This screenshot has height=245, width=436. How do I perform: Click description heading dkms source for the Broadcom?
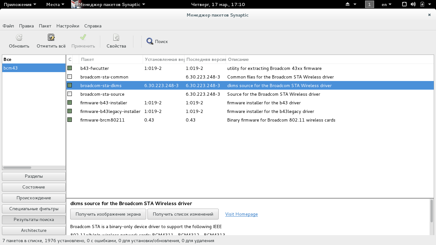point(131,204)
